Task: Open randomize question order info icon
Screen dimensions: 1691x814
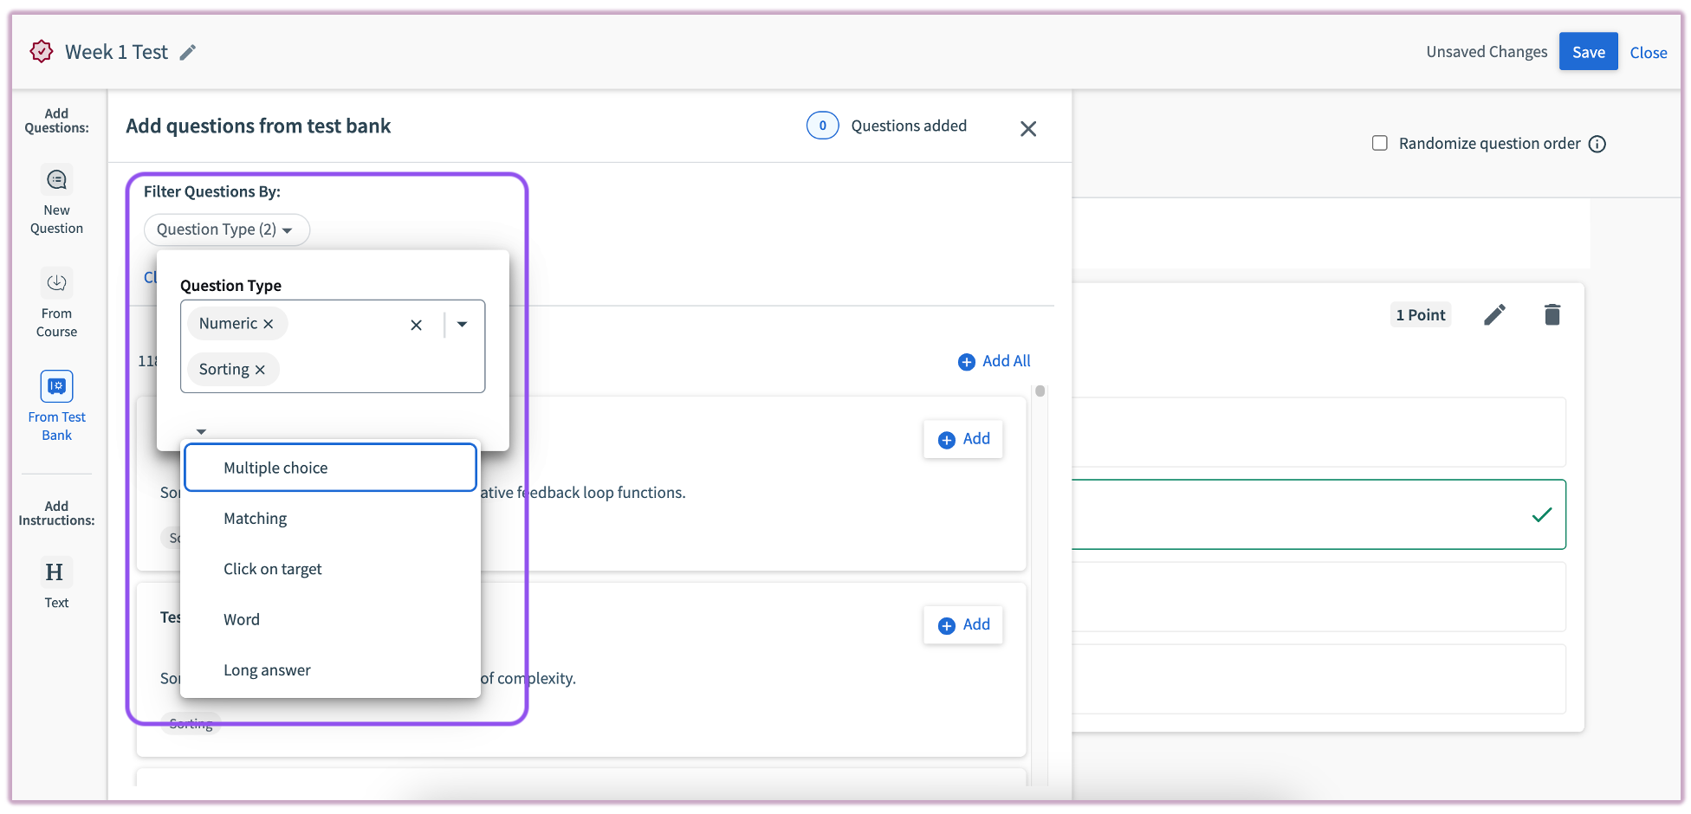Action: [x=1597, y=145]
